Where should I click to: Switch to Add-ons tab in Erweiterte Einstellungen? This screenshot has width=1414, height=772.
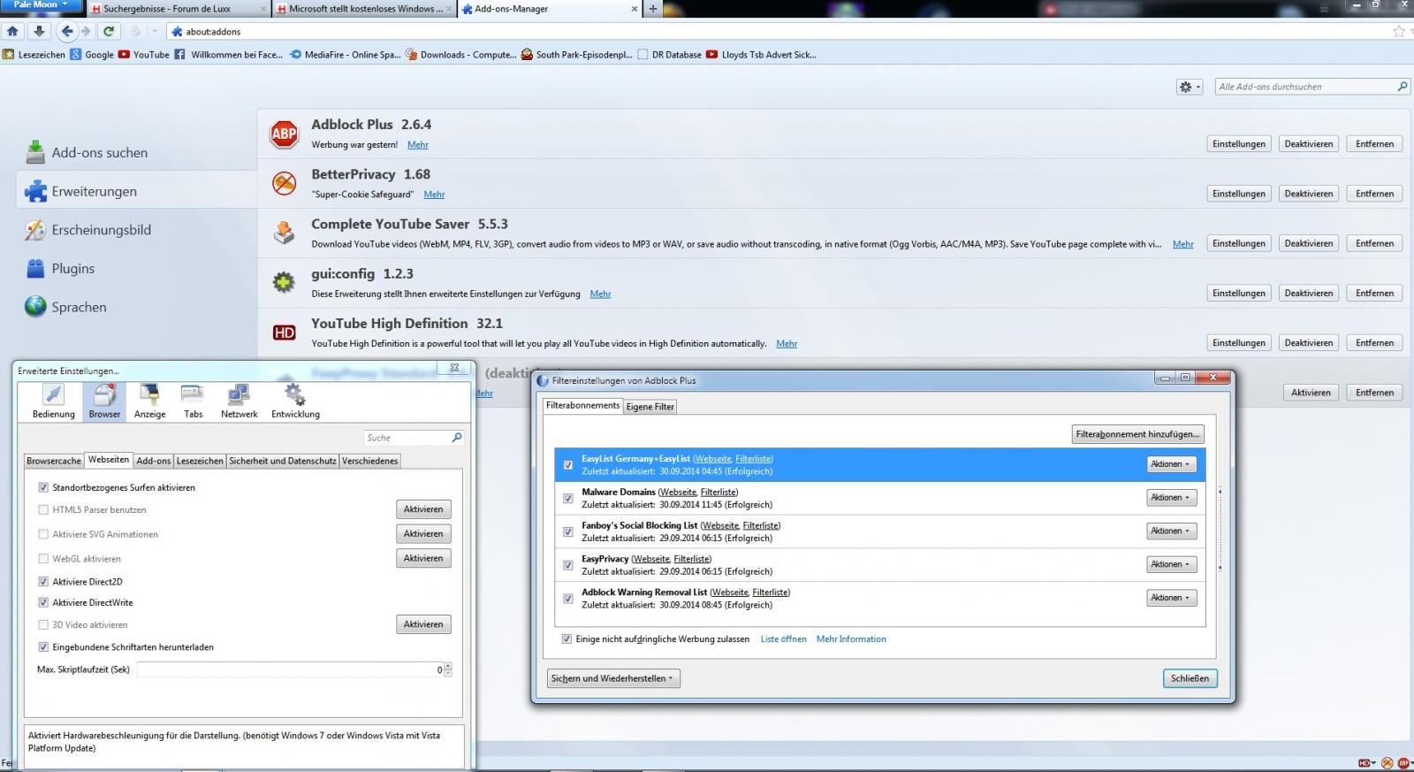click(x=154, y=461)
